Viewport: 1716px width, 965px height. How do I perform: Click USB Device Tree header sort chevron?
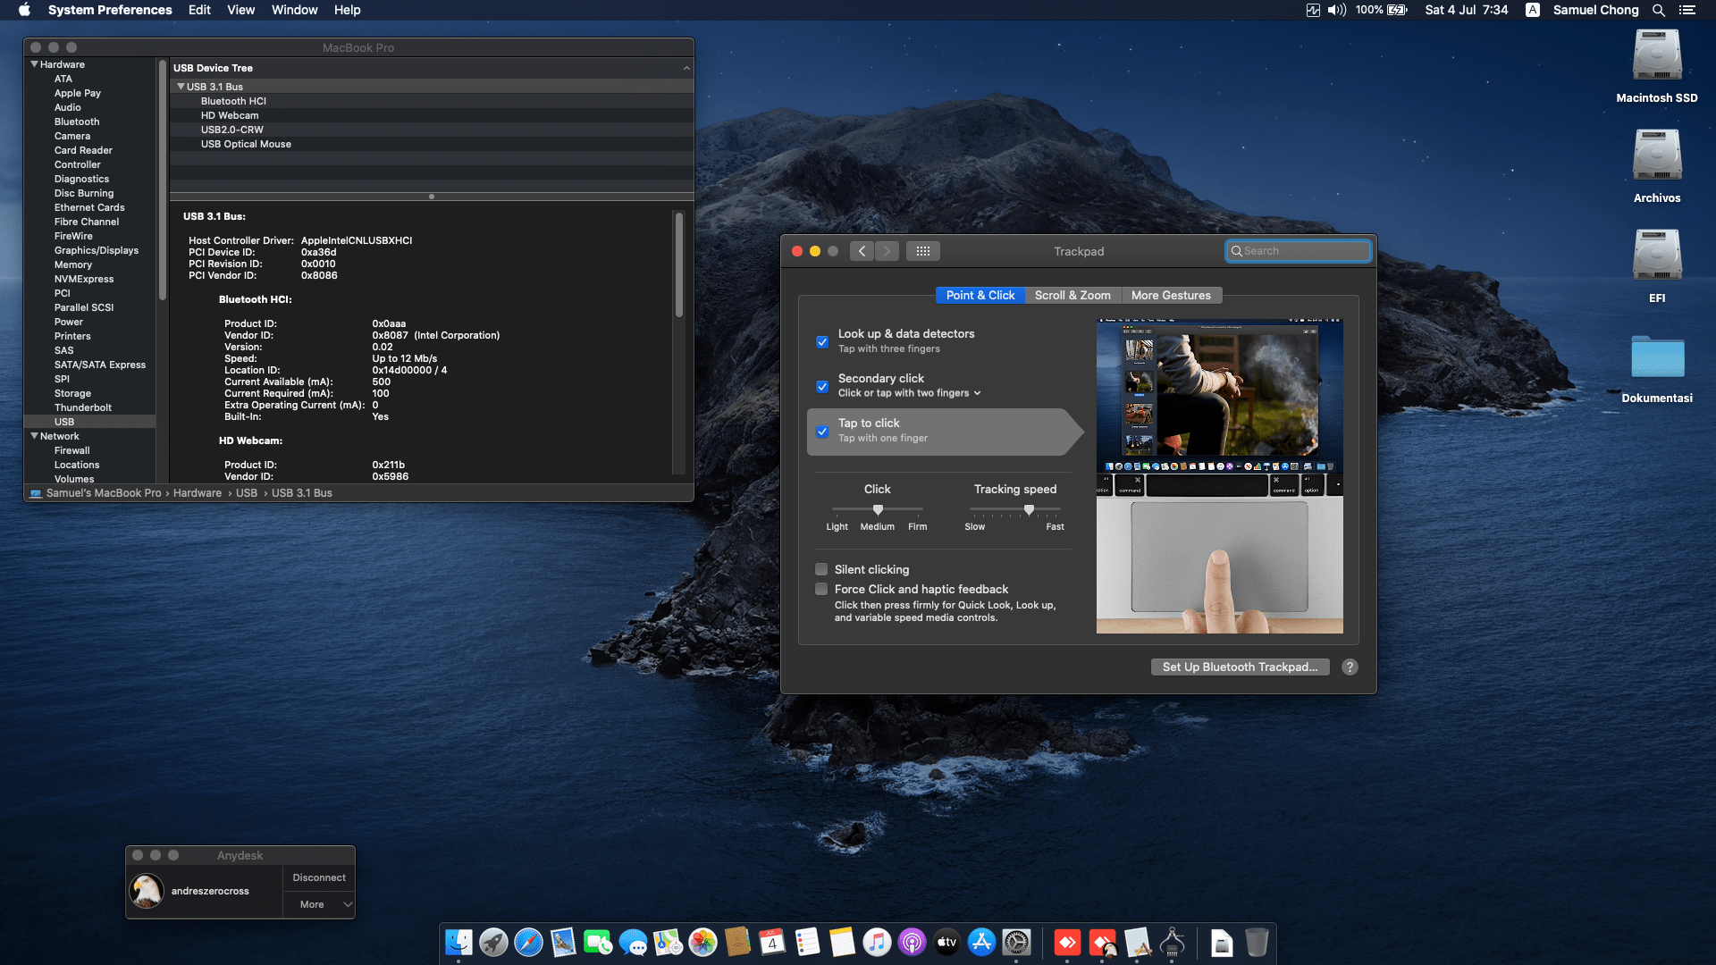coord(686,68)
